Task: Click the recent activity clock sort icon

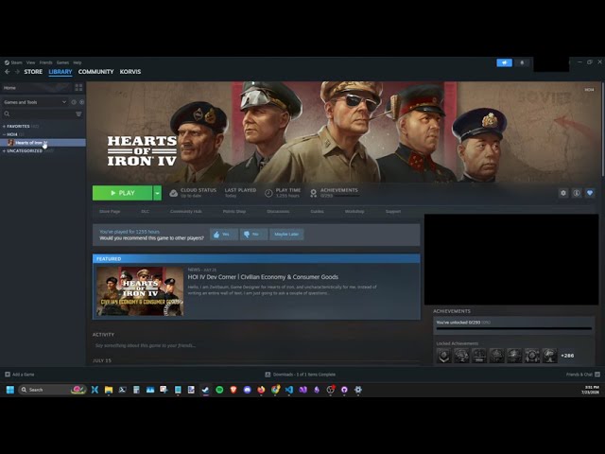Action: (x=74, y=102)
